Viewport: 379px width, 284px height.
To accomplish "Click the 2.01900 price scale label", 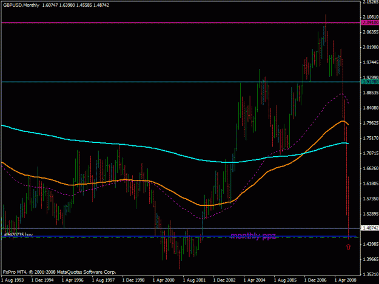I will 371,47.
